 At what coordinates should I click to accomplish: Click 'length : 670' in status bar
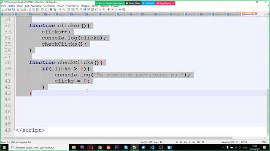coord(146,142)
